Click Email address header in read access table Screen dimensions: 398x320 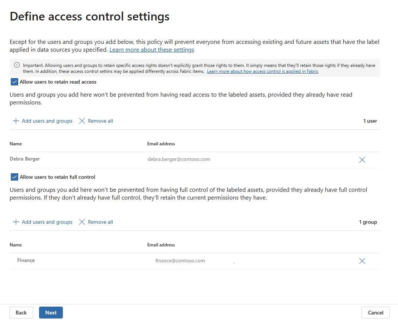[x=161, y=144]
